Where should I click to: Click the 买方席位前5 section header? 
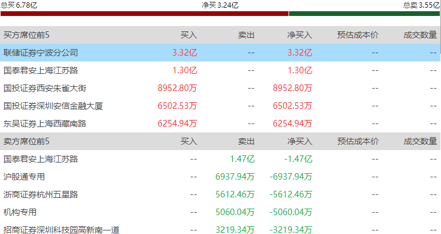(x=27, y=35)
